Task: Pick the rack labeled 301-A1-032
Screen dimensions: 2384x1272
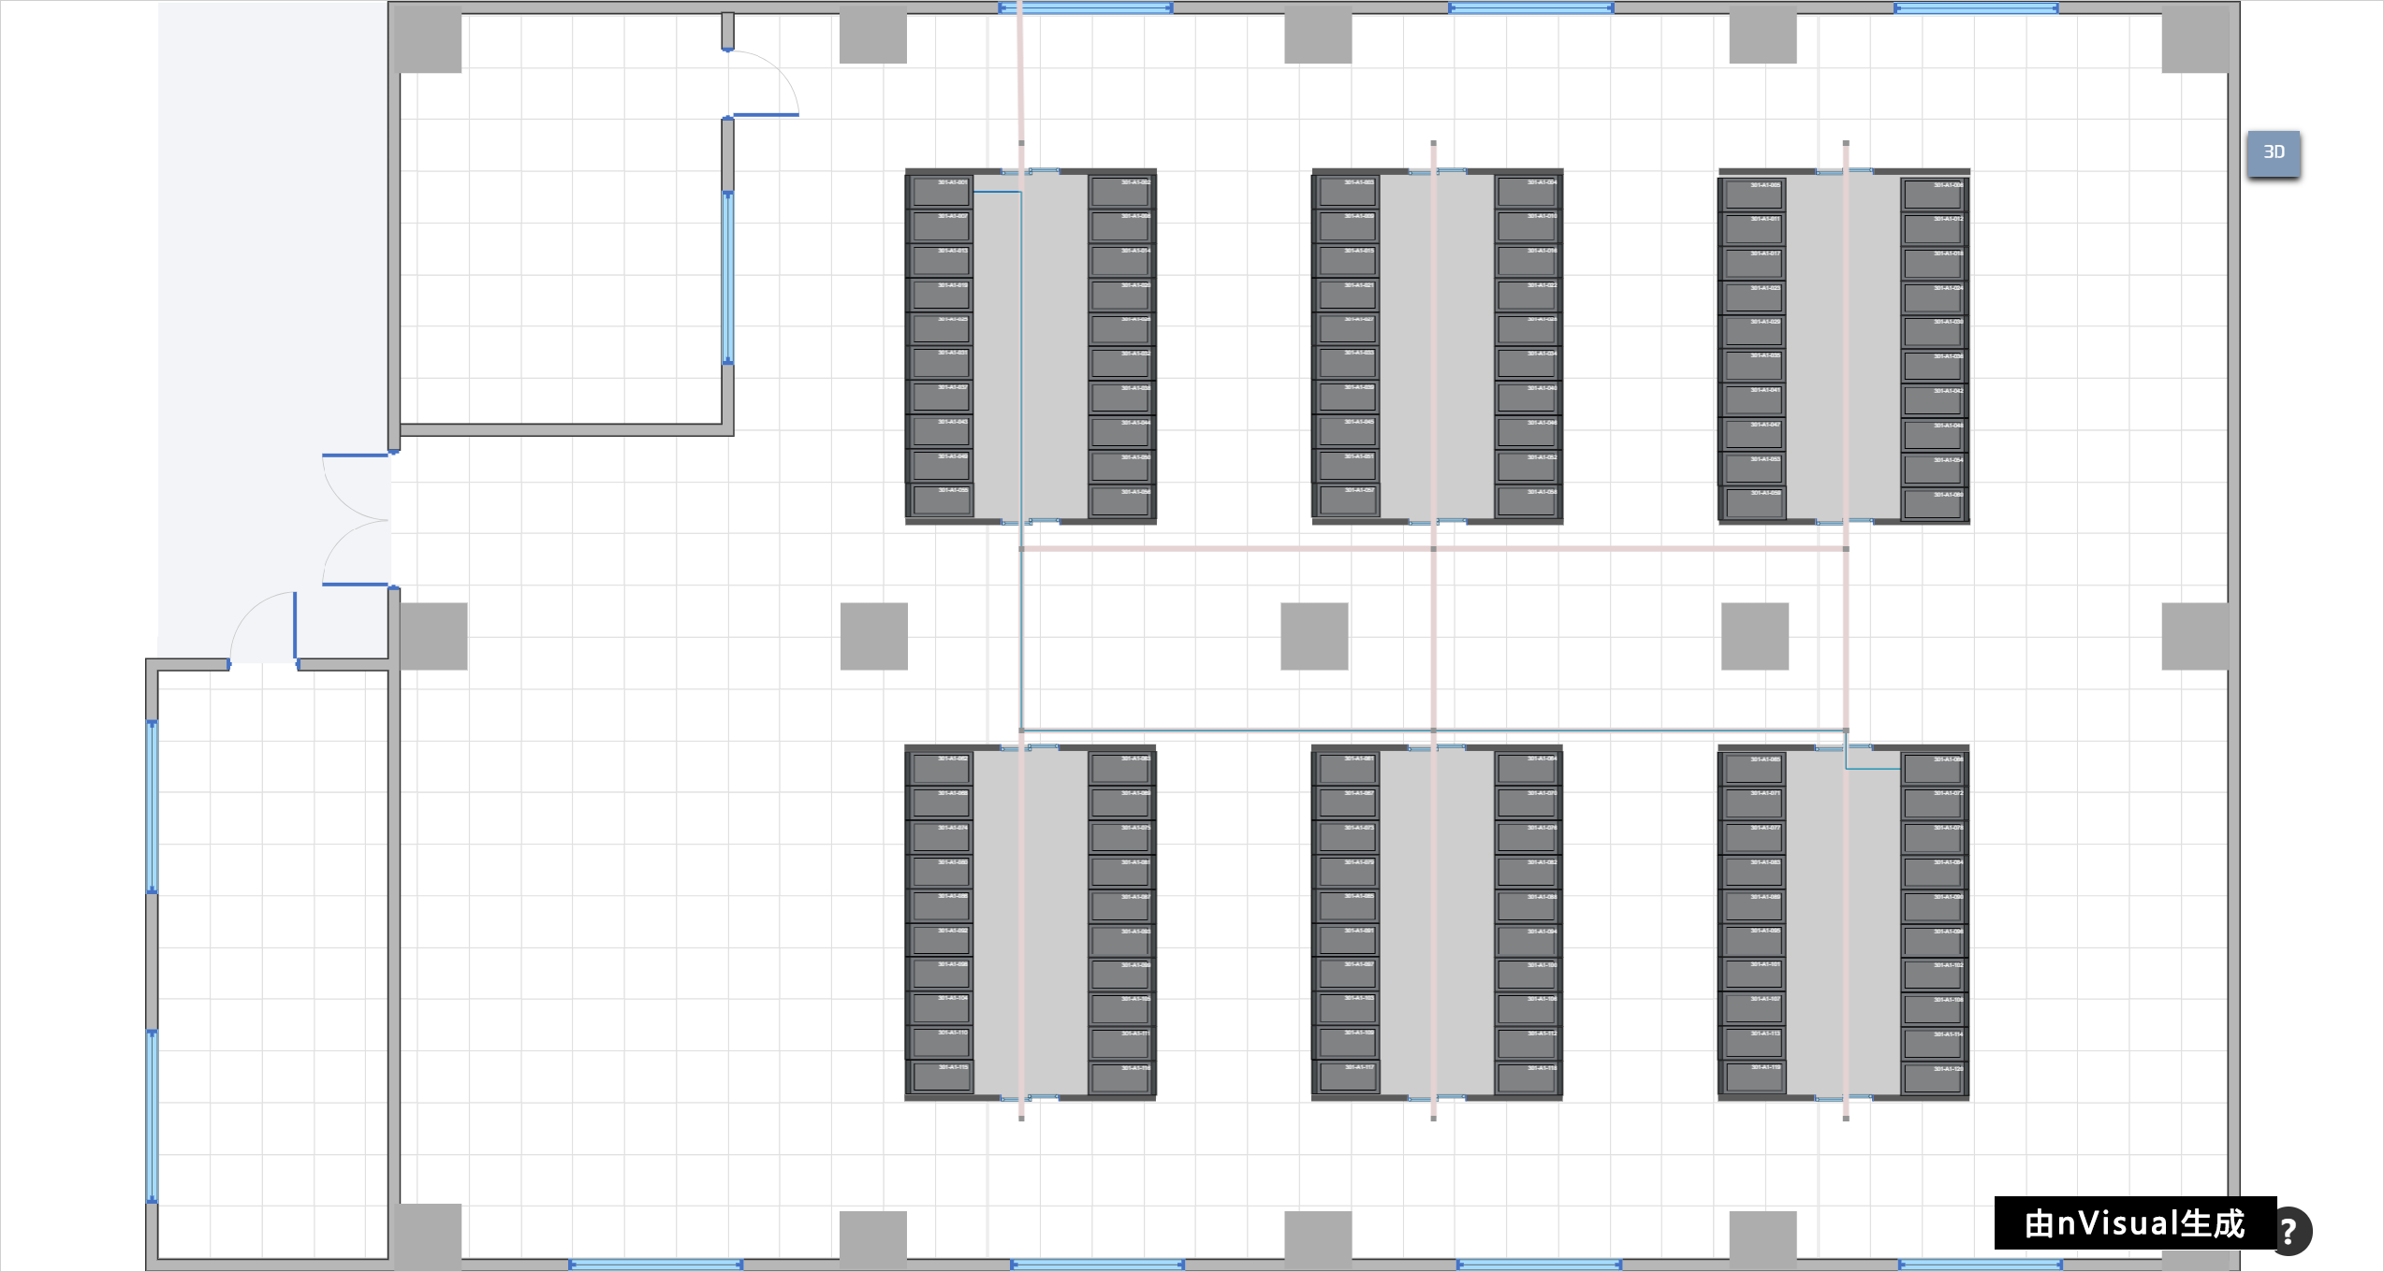Action: click(x=1120, y=363)
